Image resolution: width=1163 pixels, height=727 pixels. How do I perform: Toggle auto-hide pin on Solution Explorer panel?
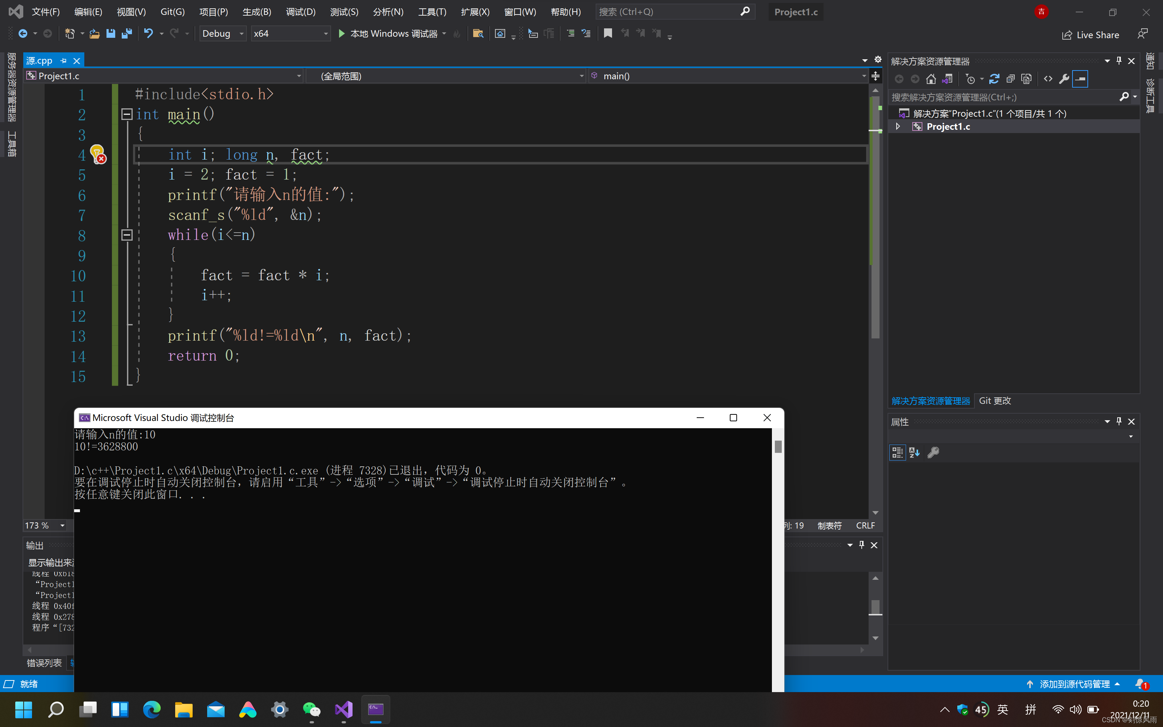1119,61
